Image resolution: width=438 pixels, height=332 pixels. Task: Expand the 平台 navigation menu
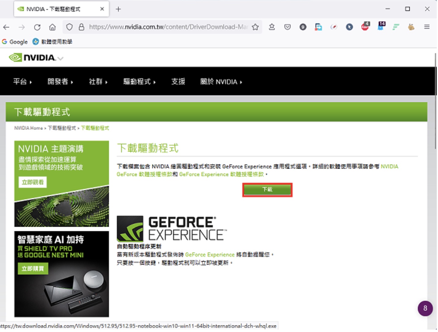pyautogui.click(x=22, y=82)
